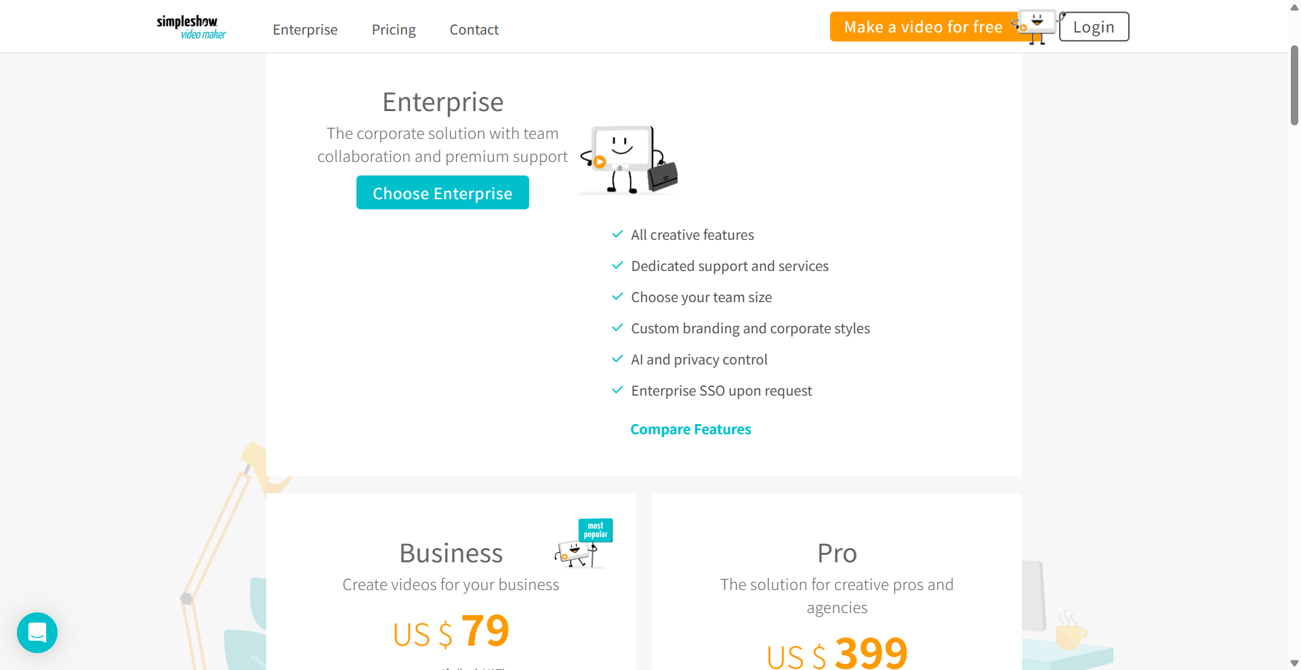Open the 'Compare Features' link
1301x670 pixels.
tap(690, 429)
